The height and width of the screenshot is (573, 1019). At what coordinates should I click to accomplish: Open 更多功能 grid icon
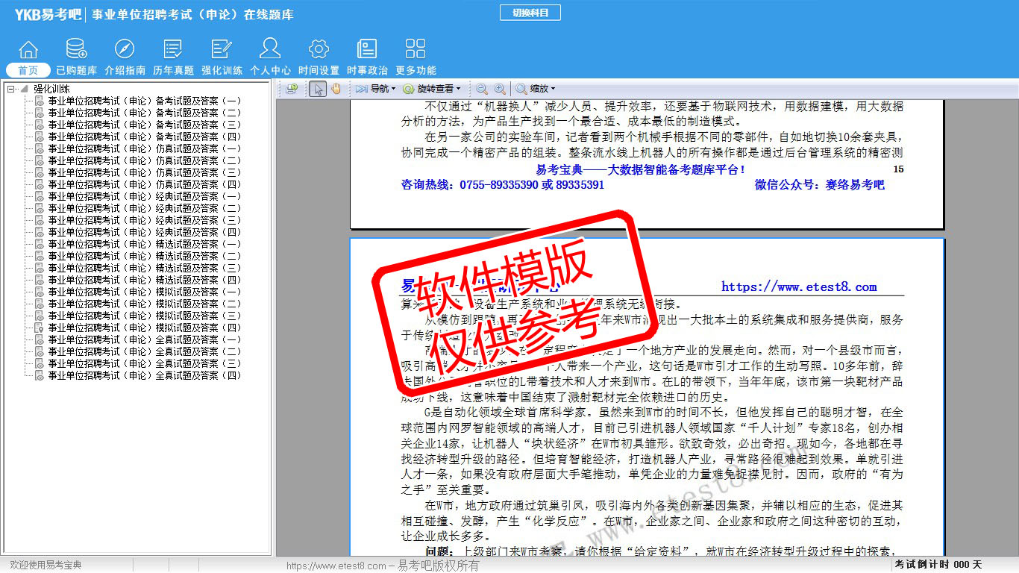click(x=416, y=50)
